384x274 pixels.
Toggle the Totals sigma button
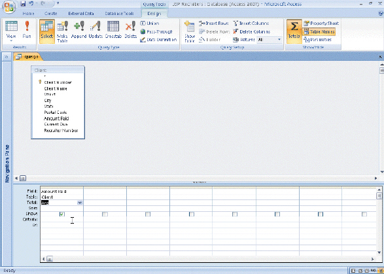coord(294,31)
